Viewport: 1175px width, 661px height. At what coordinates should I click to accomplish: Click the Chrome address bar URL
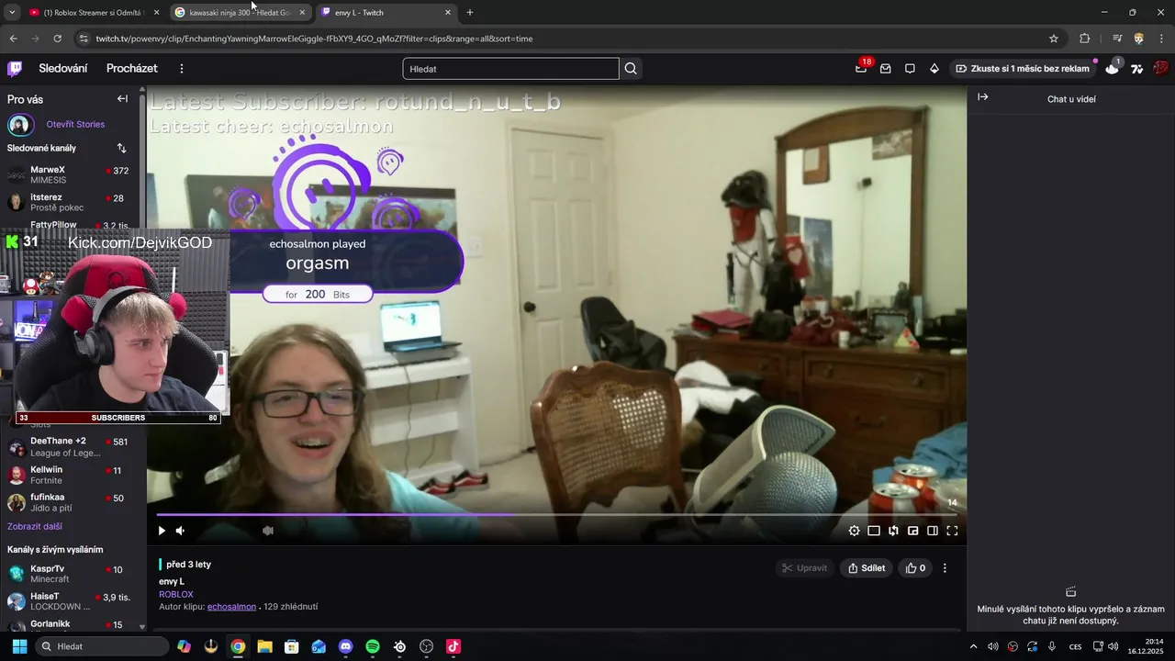point(314,39)
